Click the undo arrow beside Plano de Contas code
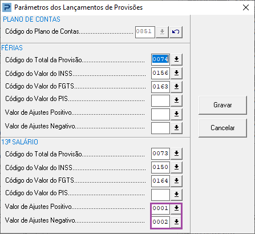 coord(176,32)
